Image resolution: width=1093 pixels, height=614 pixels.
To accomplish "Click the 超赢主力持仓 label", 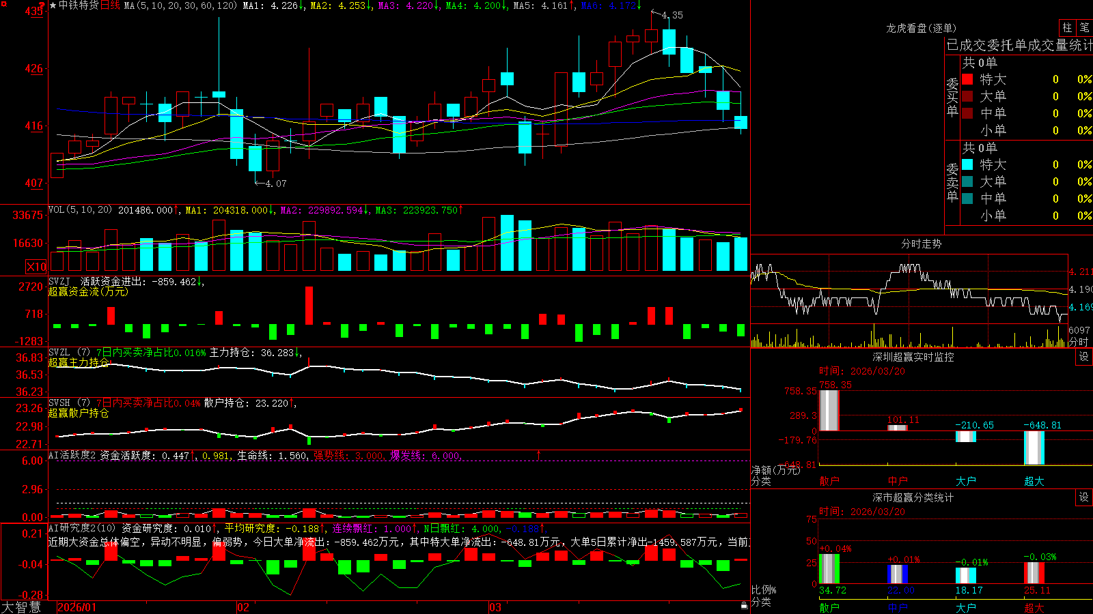I will click(x=79, y=362).
